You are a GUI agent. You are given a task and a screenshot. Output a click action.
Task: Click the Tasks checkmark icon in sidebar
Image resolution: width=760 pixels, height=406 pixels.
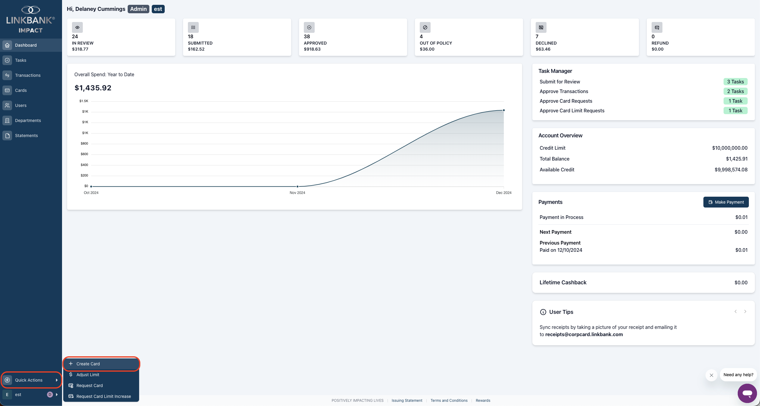[7, 60]
